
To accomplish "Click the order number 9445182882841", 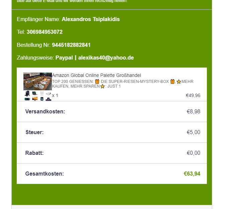I will click(71, 45).
